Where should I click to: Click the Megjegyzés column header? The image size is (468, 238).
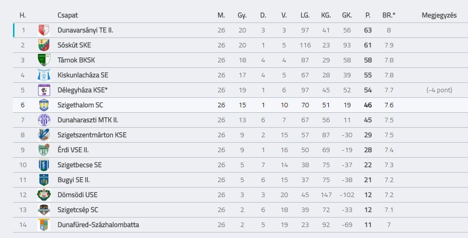click(x=439, y=15)
